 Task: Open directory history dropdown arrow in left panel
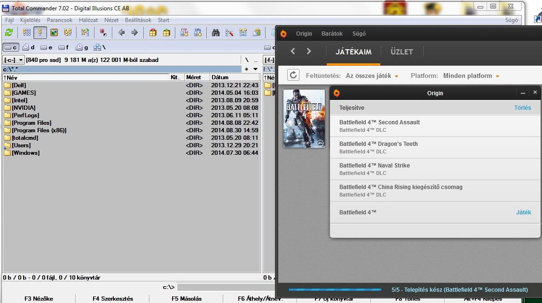coord(255,69)
